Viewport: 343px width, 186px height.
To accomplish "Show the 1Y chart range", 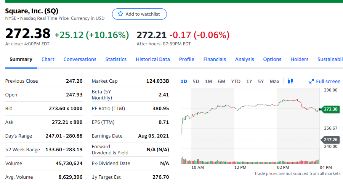I will 249,81.
